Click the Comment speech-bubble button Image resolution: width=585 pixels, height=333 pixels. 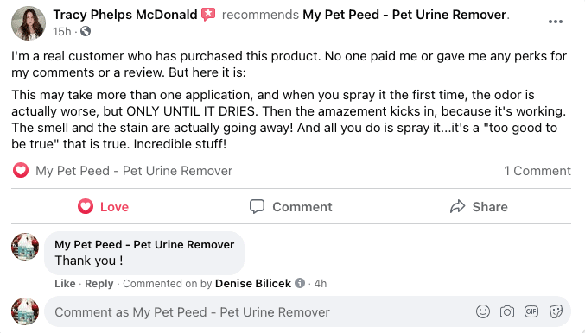point(290,207)
